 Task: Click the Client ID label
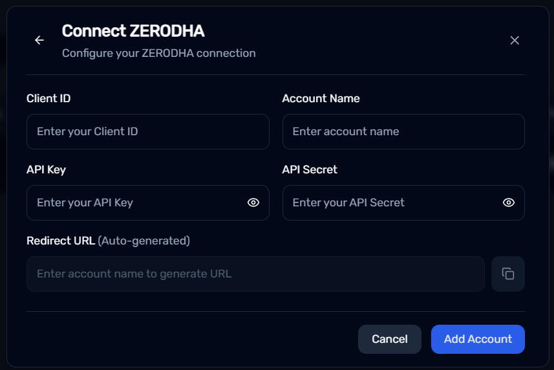tap(48, 98)
